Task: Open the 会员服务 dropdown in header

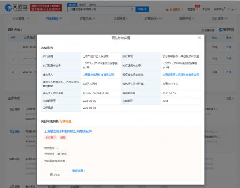Action: pyautogui.click(x=175, y=10)
